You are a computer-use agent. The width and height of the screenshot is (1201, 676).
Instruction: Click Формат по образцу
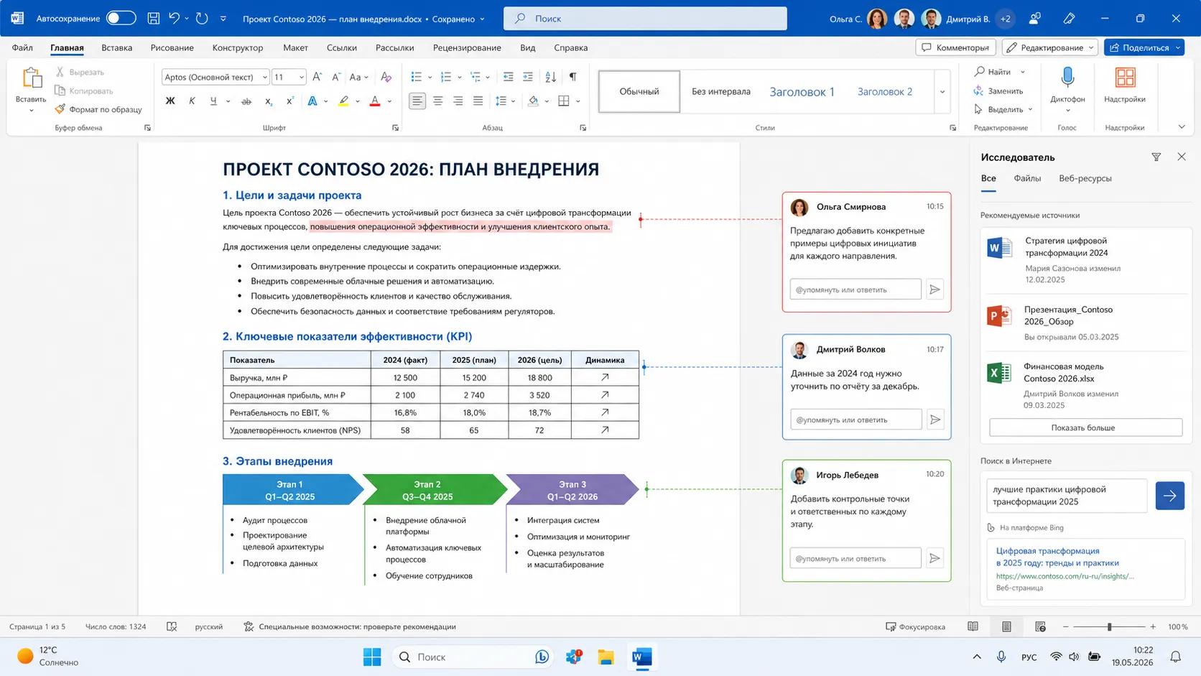click(98, 109)
